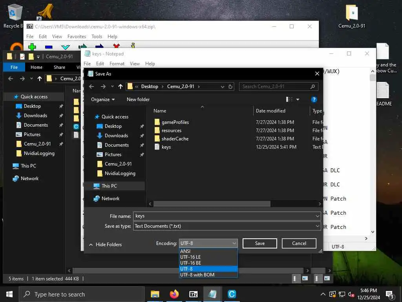Click Desktop in the Save As address bar
Viewport: 402px width, 302px height.
(150, 87)
